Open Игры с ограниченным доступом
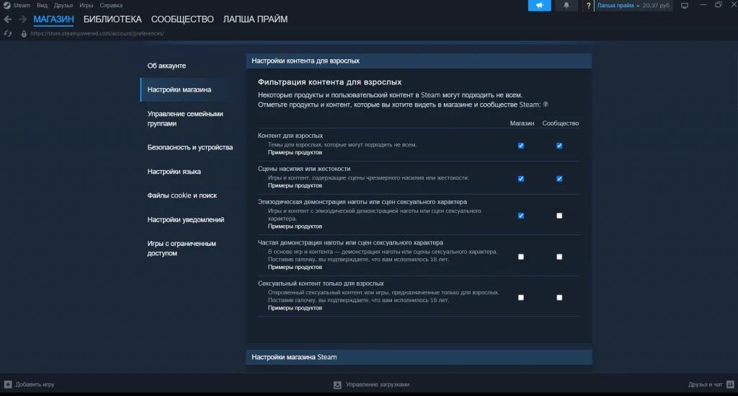The width and height of the screenshot is (738, 396). (182, 248)
